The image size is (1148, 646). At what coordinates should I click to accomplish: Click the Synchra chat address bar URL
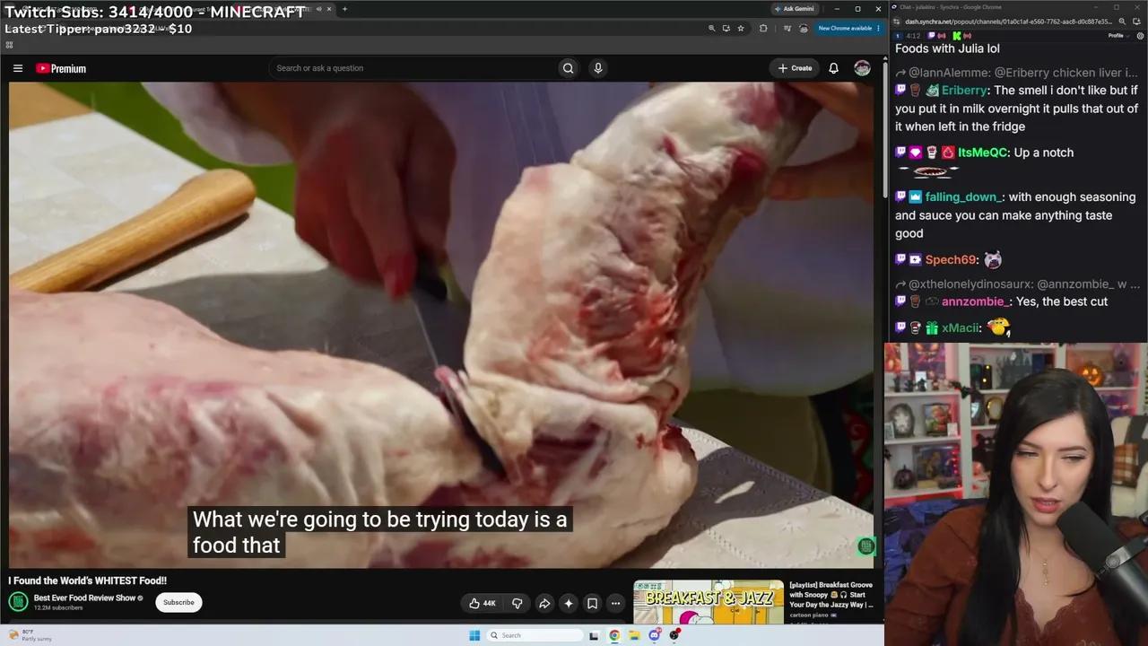pos(1007,22)
